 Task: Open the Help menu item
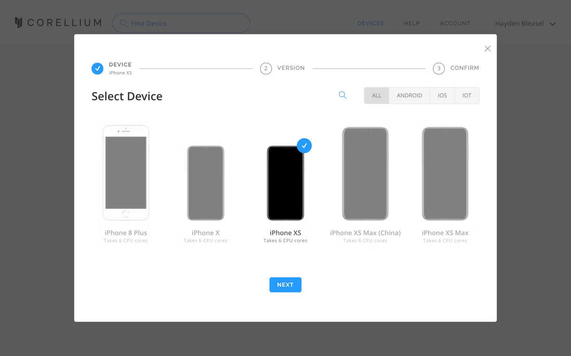pyautogui.click(x=411, y=23)
